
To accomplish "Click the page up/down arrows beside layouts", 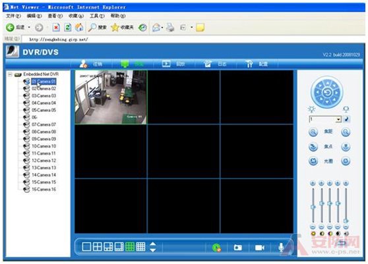I will pos(153,247).
